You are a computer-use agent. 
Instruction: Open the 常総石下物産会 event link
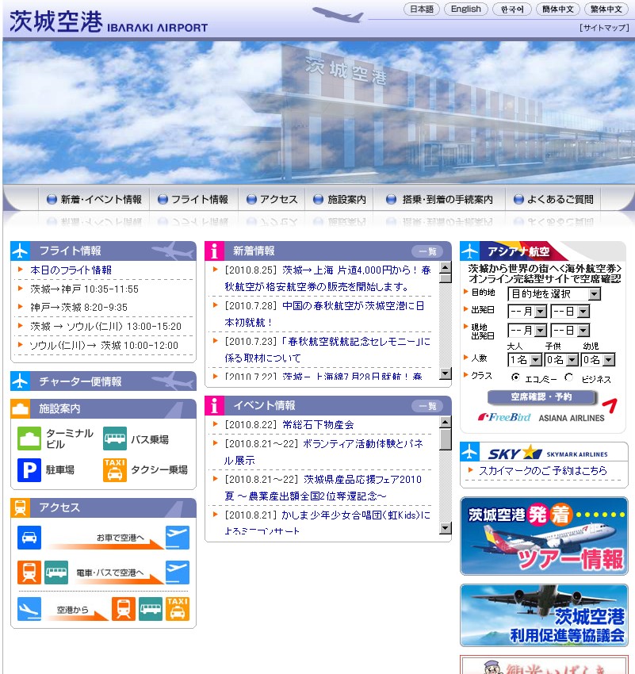[x=318, y=425]
